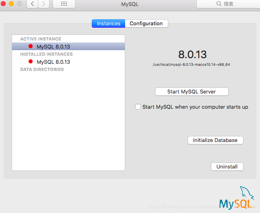This screenshot has height=213, width=260.
Task: Switch to the Configuration tab
Action: click(146, 23)
